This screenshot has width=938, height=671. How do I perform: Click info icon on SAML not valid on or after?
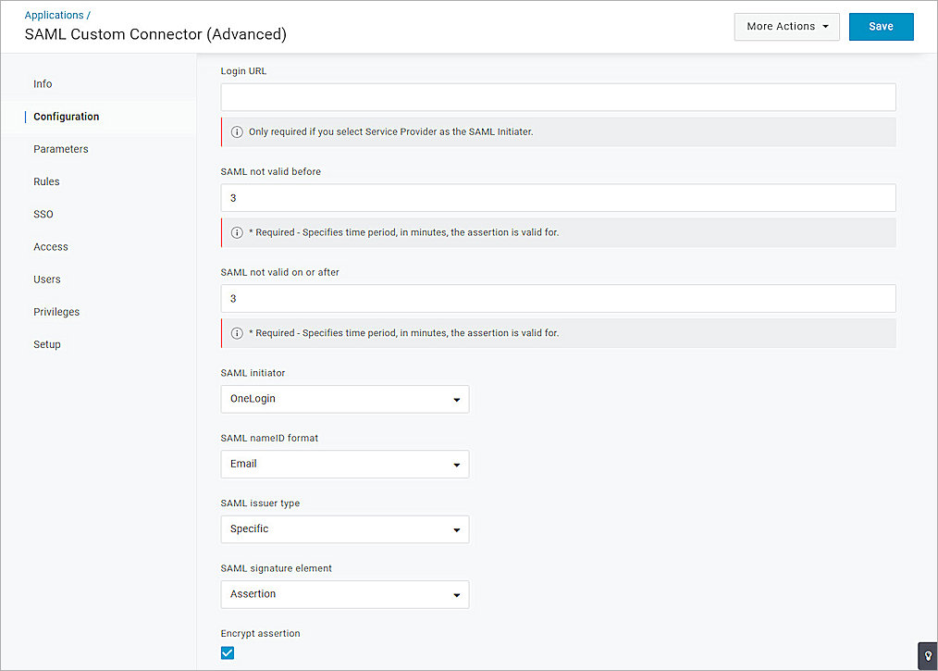237,332
